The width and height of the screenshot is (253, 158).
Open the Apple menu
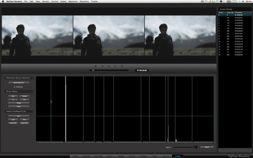pos(3,1)
